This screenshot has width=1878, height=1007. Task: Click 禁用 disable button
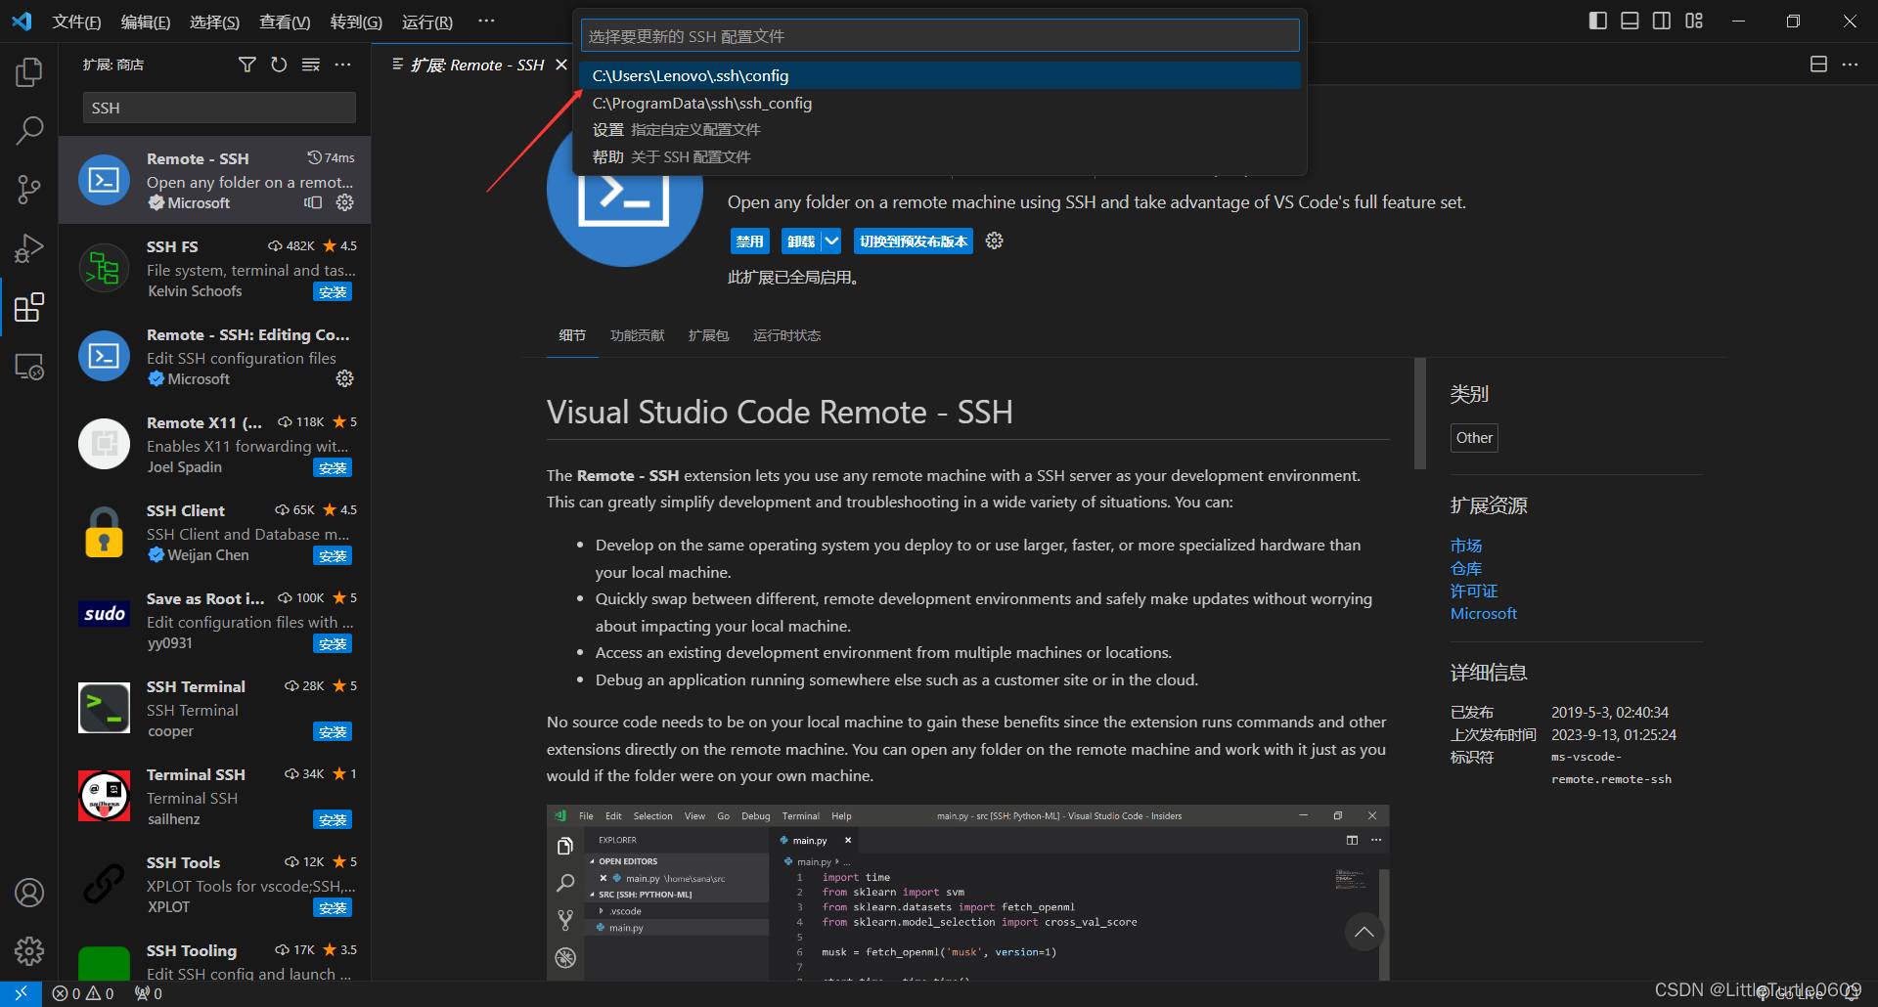(x=750, y=241)
